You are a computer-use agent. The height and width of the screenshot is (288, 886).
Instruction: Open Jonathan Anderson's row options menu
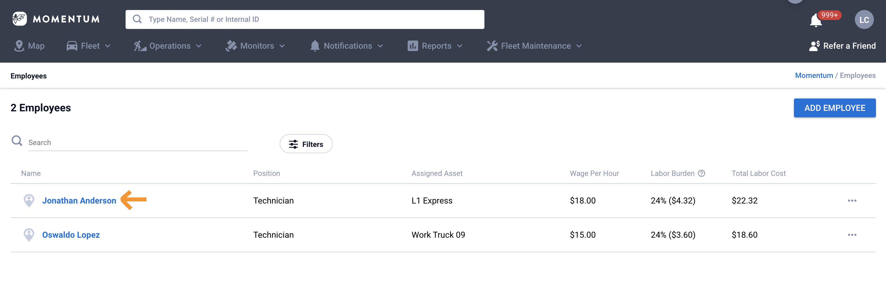point(852,200)
